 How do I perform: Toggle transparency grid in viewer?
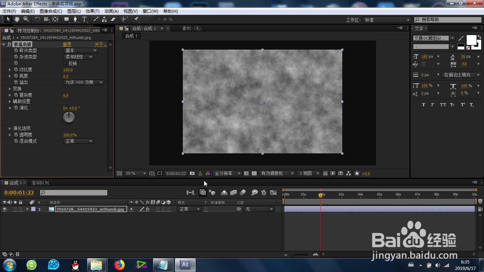point(254,173)
